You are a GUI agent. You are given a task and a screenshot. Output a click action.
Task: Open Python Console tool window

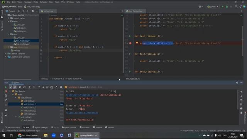coord(69,127)
